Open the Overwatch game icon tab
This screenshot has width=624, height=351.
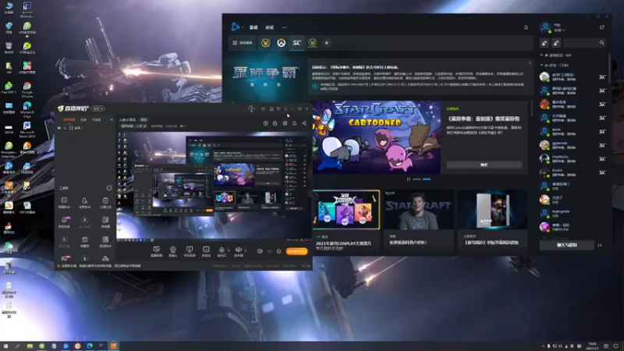tap(281, 43)
